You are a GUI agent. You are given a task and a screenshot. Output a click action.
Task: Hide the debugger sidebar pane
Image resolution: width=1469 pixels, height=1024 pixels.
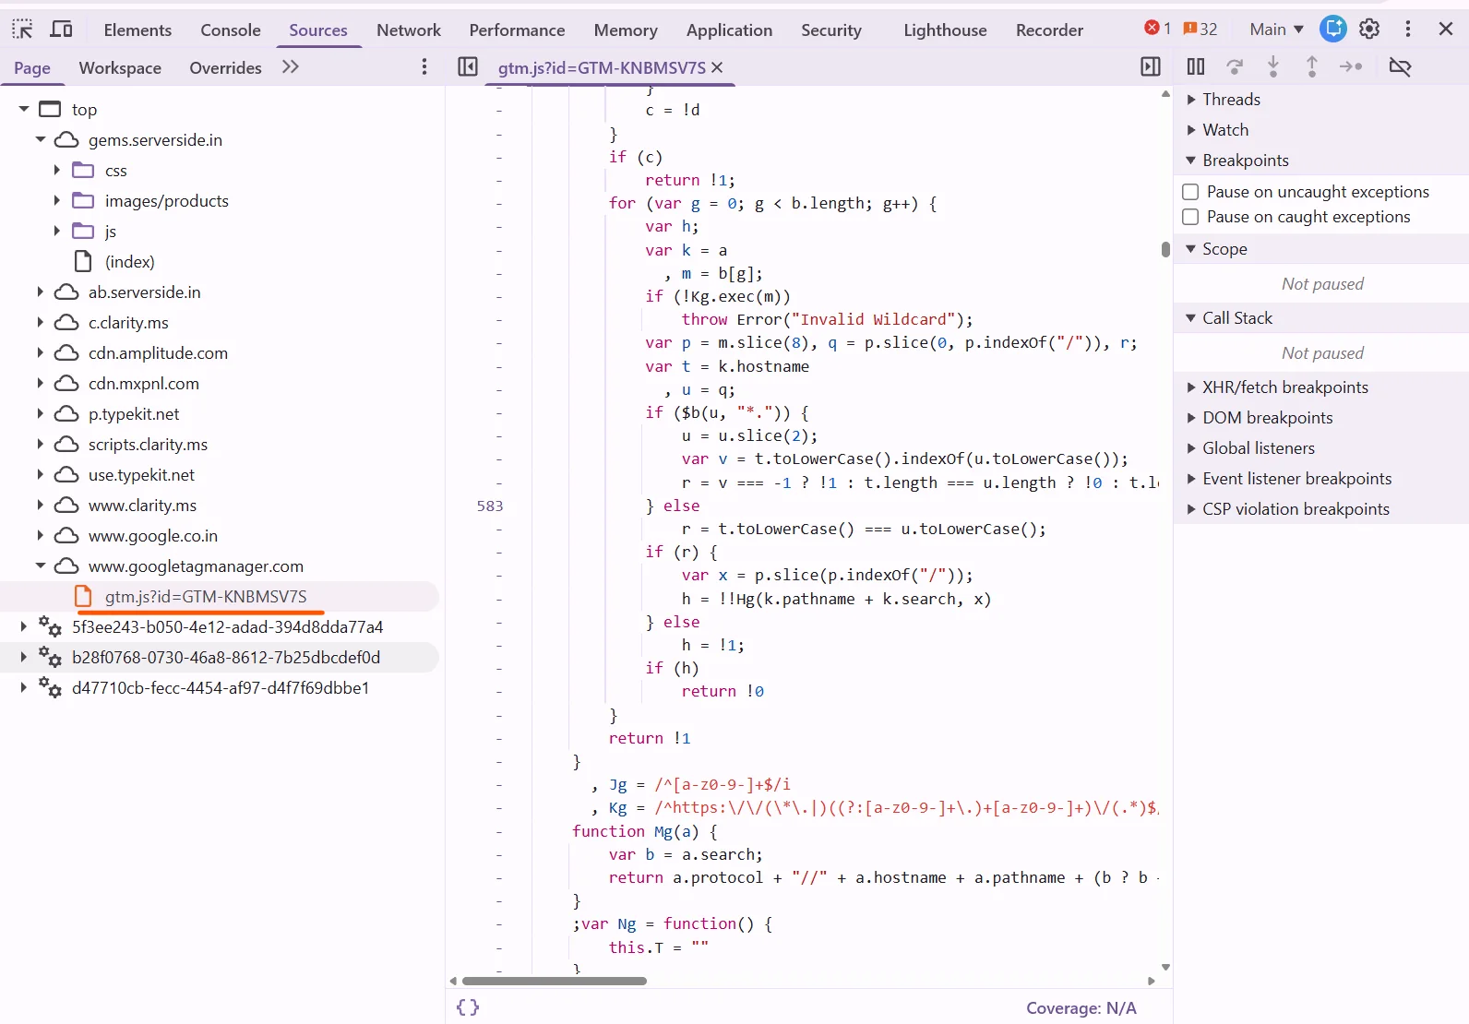(x=1151, y=66)
